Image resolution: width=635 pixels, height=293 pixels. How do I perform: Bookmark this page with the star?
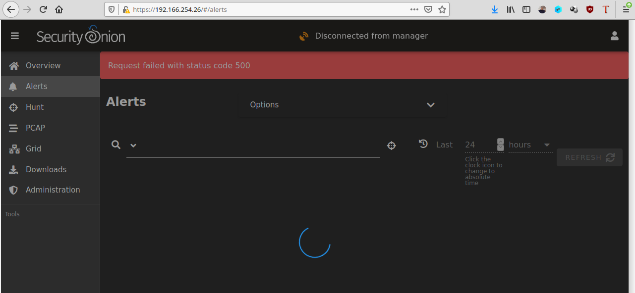pos(442,9)
